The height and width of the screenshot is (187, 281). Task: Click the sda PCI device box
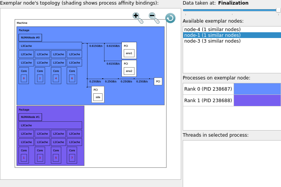point(98,97)
